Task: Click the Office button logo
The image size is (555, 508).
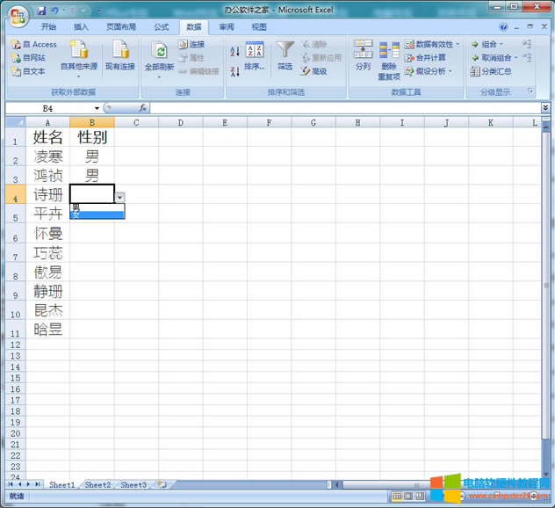Action: (16, 14)
